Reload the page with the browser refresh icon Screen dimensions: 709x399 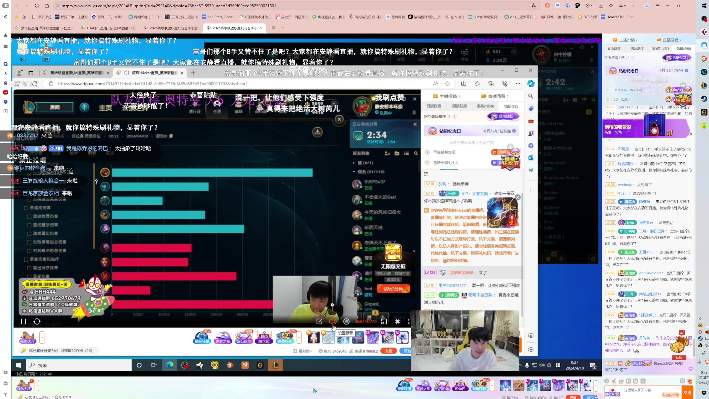[x=37, y=6]
